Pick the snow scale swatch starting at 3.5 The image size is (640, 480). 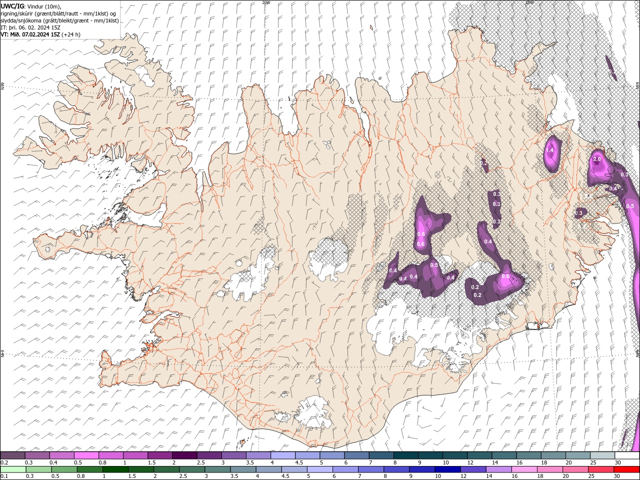[x=258, y=455]
